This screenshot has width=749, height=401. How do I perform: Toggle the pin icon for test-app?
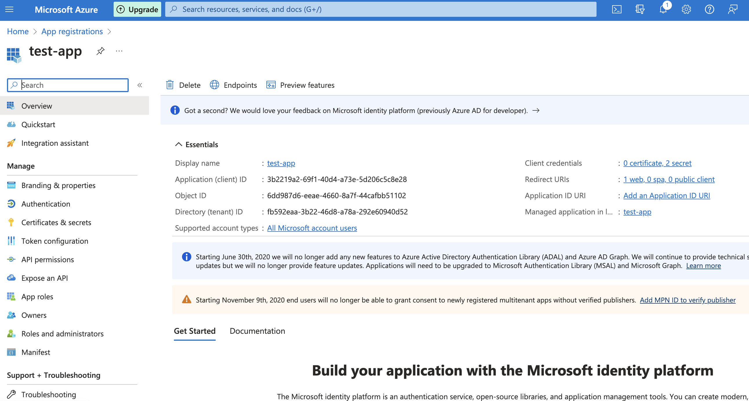pyautogui.click(x=99, y=52)
